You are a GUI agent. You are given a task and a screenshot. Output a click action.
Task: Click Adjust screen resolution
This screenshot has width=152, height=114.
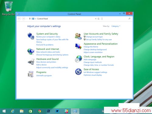pos(93,52)
